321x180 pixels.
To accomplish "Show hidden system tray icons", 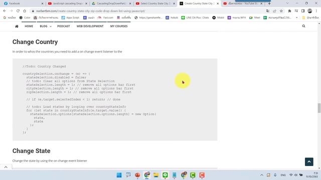I will (262, 175).
